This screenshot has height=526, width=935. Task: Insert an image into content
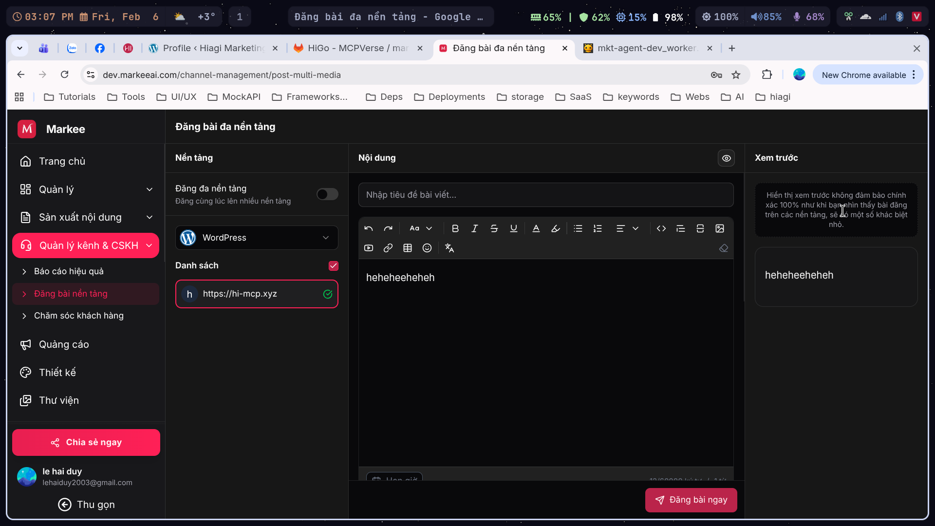(x=720, y=228)
